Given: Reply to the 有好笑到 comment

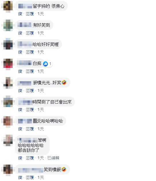Looking at the screenshot, I should pos(30,33).
